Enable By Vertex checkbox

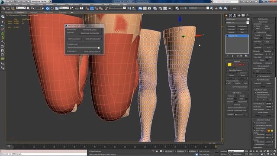(228, 68)
